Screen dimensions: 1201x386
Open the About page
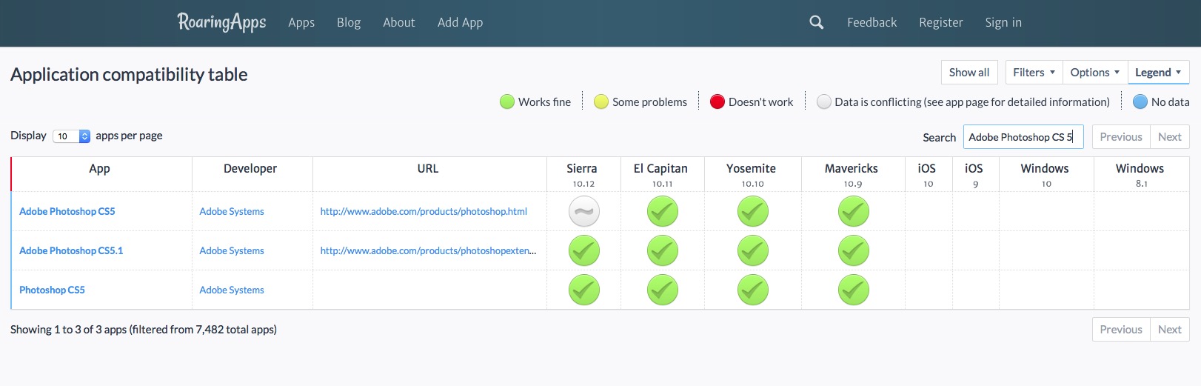tap(399, 22)
